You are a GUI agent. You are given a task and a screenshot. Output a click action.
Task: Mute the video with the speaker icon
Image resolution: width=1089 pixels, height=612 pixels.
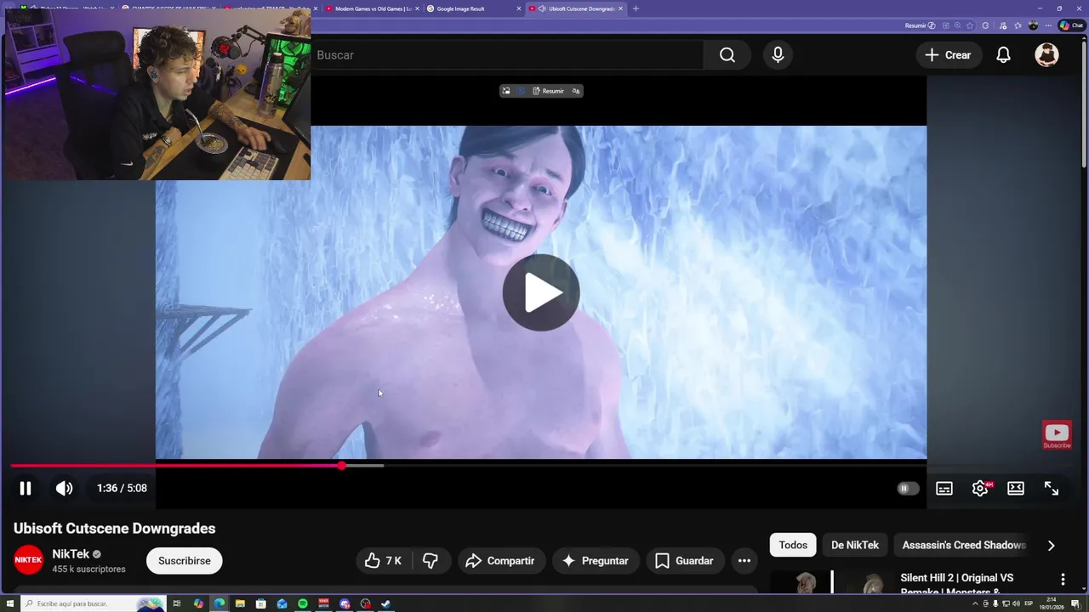pos(64,488)
